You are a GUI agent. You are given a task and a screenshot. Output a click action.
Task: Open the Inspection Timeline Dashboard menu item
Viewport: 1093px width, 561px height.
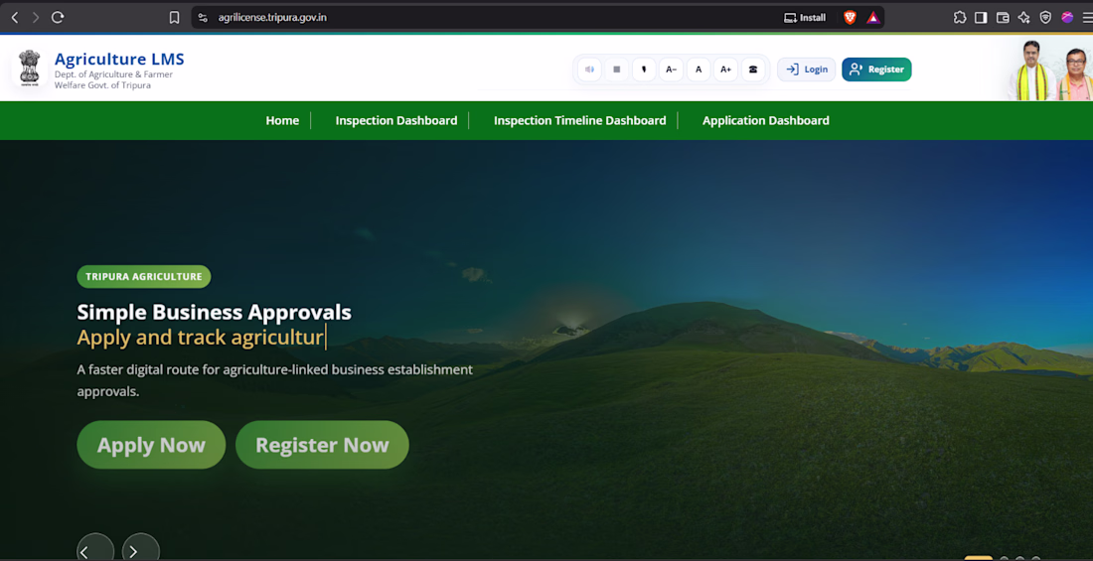[580, 120]
